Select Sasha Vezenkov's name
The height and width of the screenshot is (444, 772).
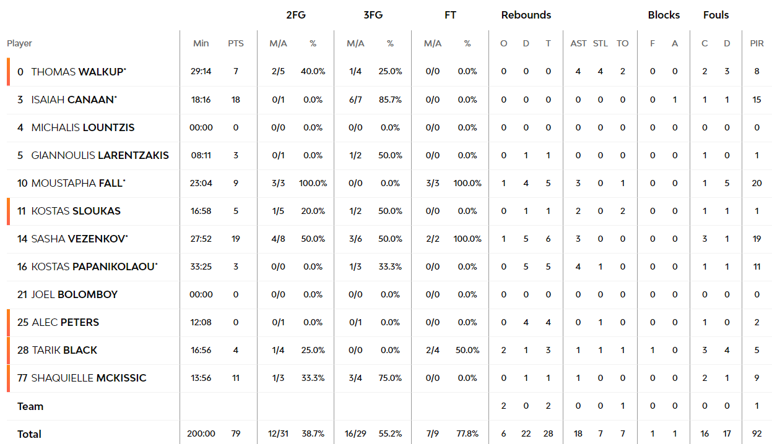coord(79,239)
